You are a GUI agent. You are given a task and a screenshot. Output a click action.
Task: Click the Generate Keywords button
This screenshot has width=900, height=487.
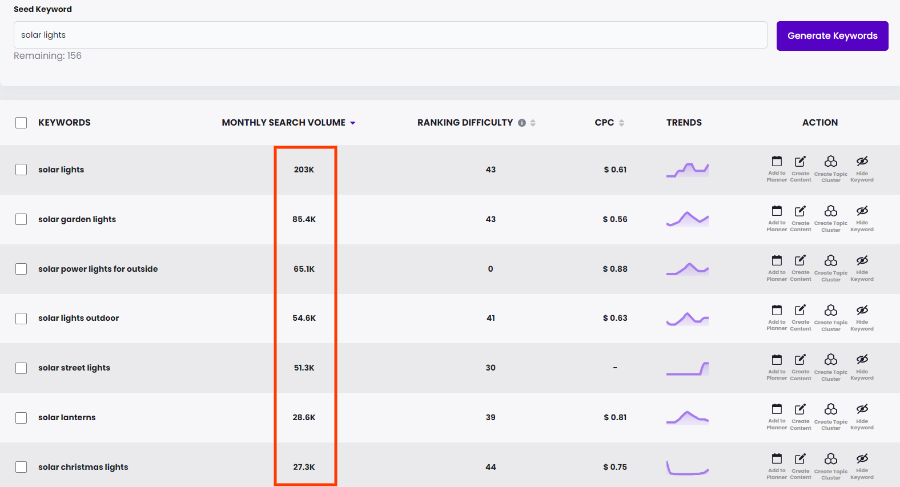[x=832, y=36]
